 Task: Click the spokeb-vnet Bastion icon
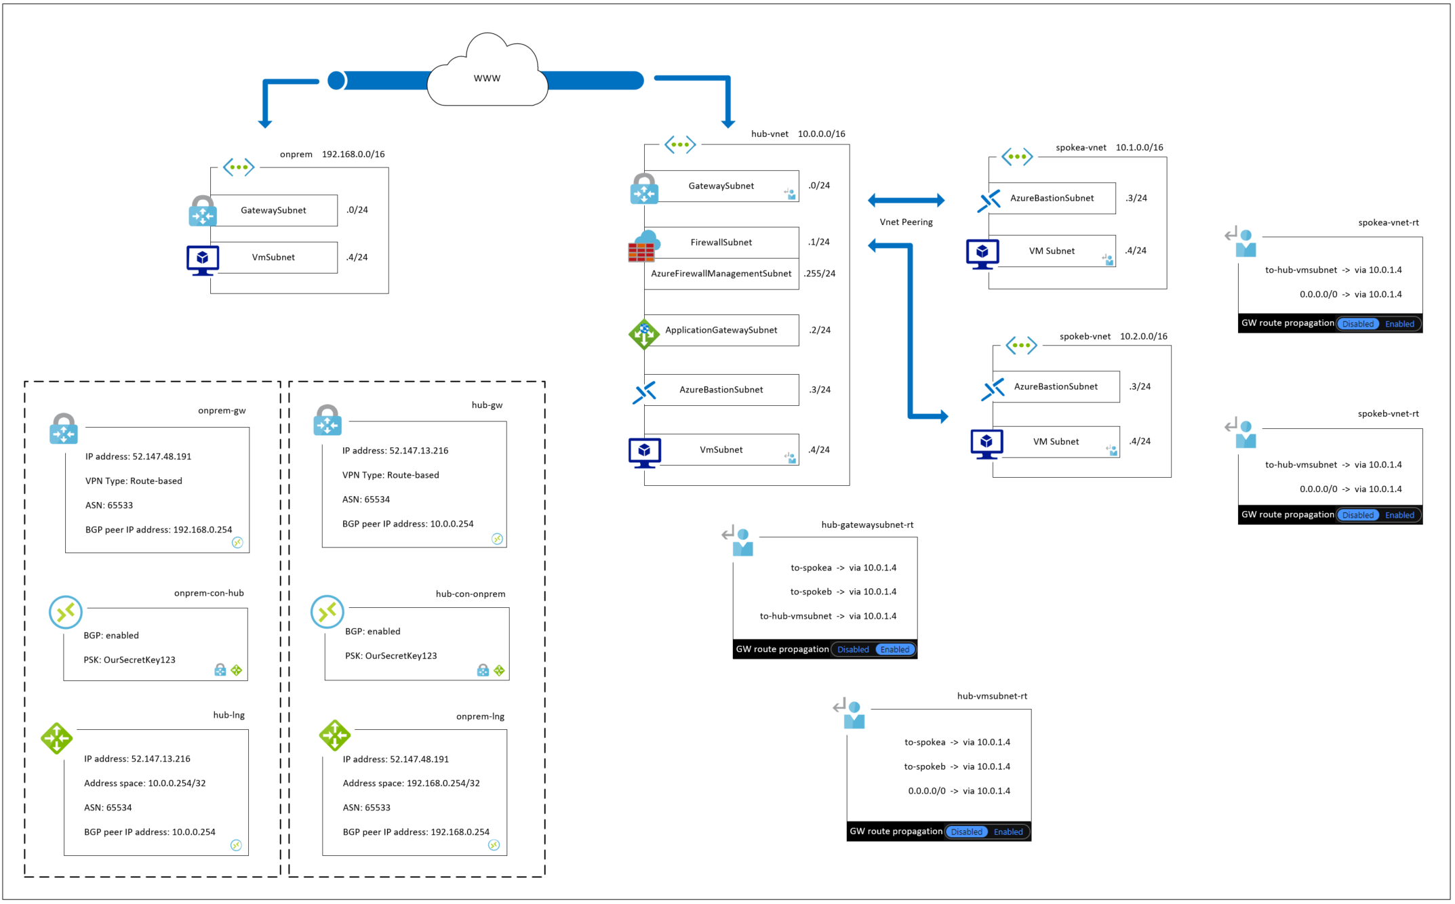993,389
